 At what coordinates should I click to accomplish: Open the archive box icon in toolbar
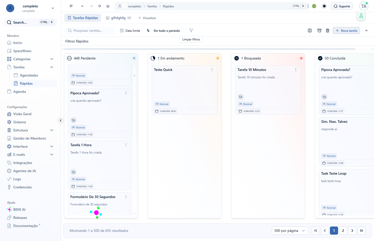pyautogui.click(x=319, y=31)
